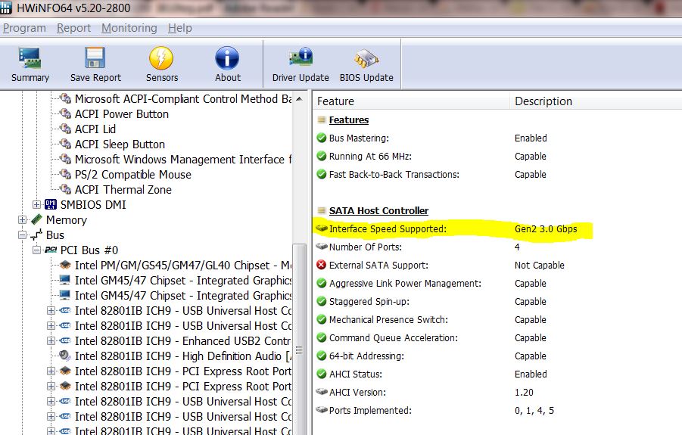Image resolution: width=682 pixels, height=435 pixels.
Task: Click the Description column header
Action: tap(596, 101)
